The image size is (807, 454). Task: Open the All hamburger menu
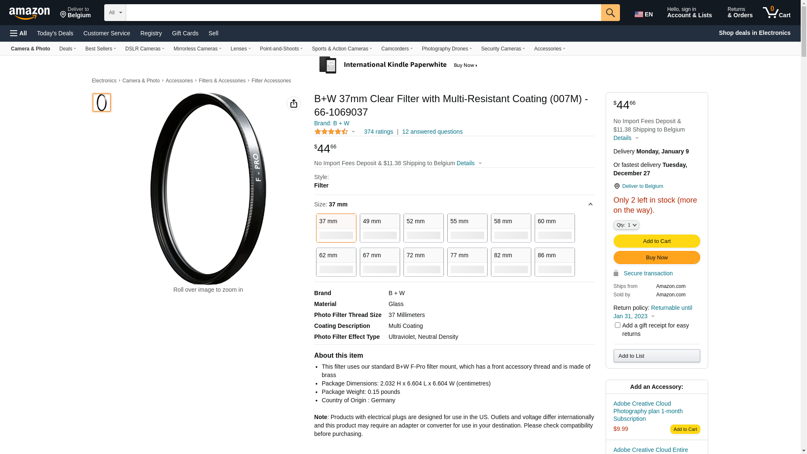click(x=18, y=33)
